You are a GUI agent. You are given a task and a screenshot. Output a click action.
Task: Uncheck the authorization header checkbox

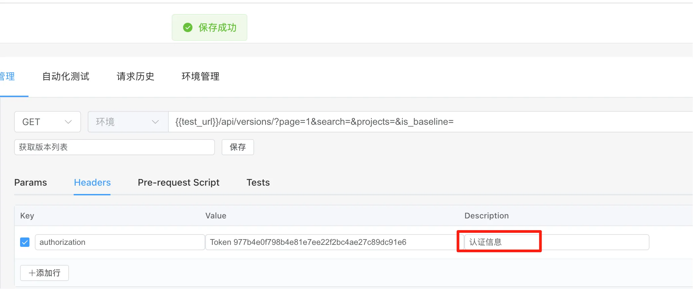coord(25,242)
